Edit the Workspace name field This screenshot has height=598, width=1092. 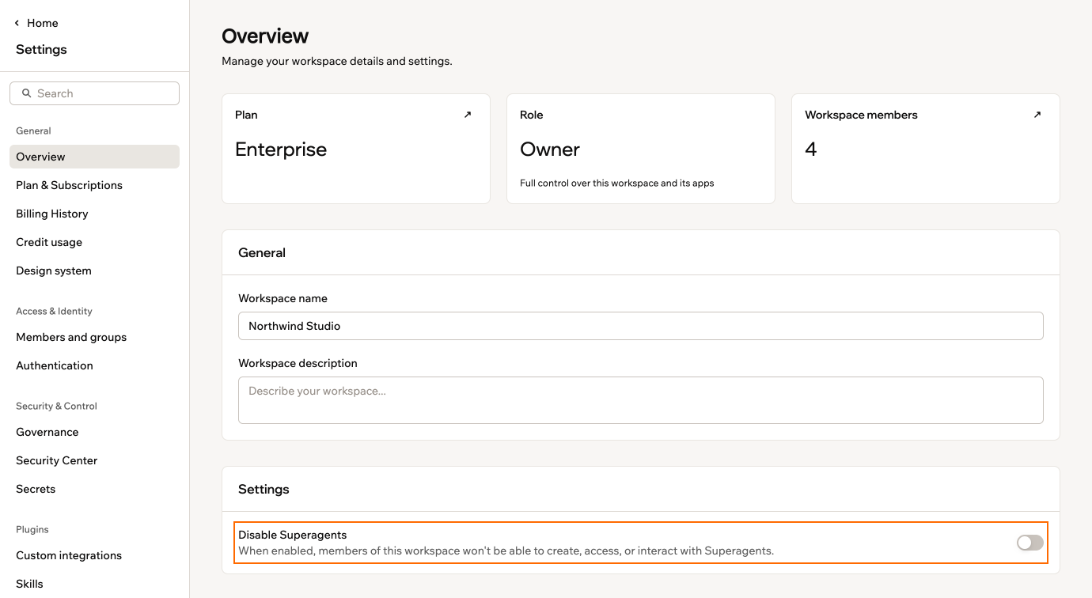[x=640, y=326]
